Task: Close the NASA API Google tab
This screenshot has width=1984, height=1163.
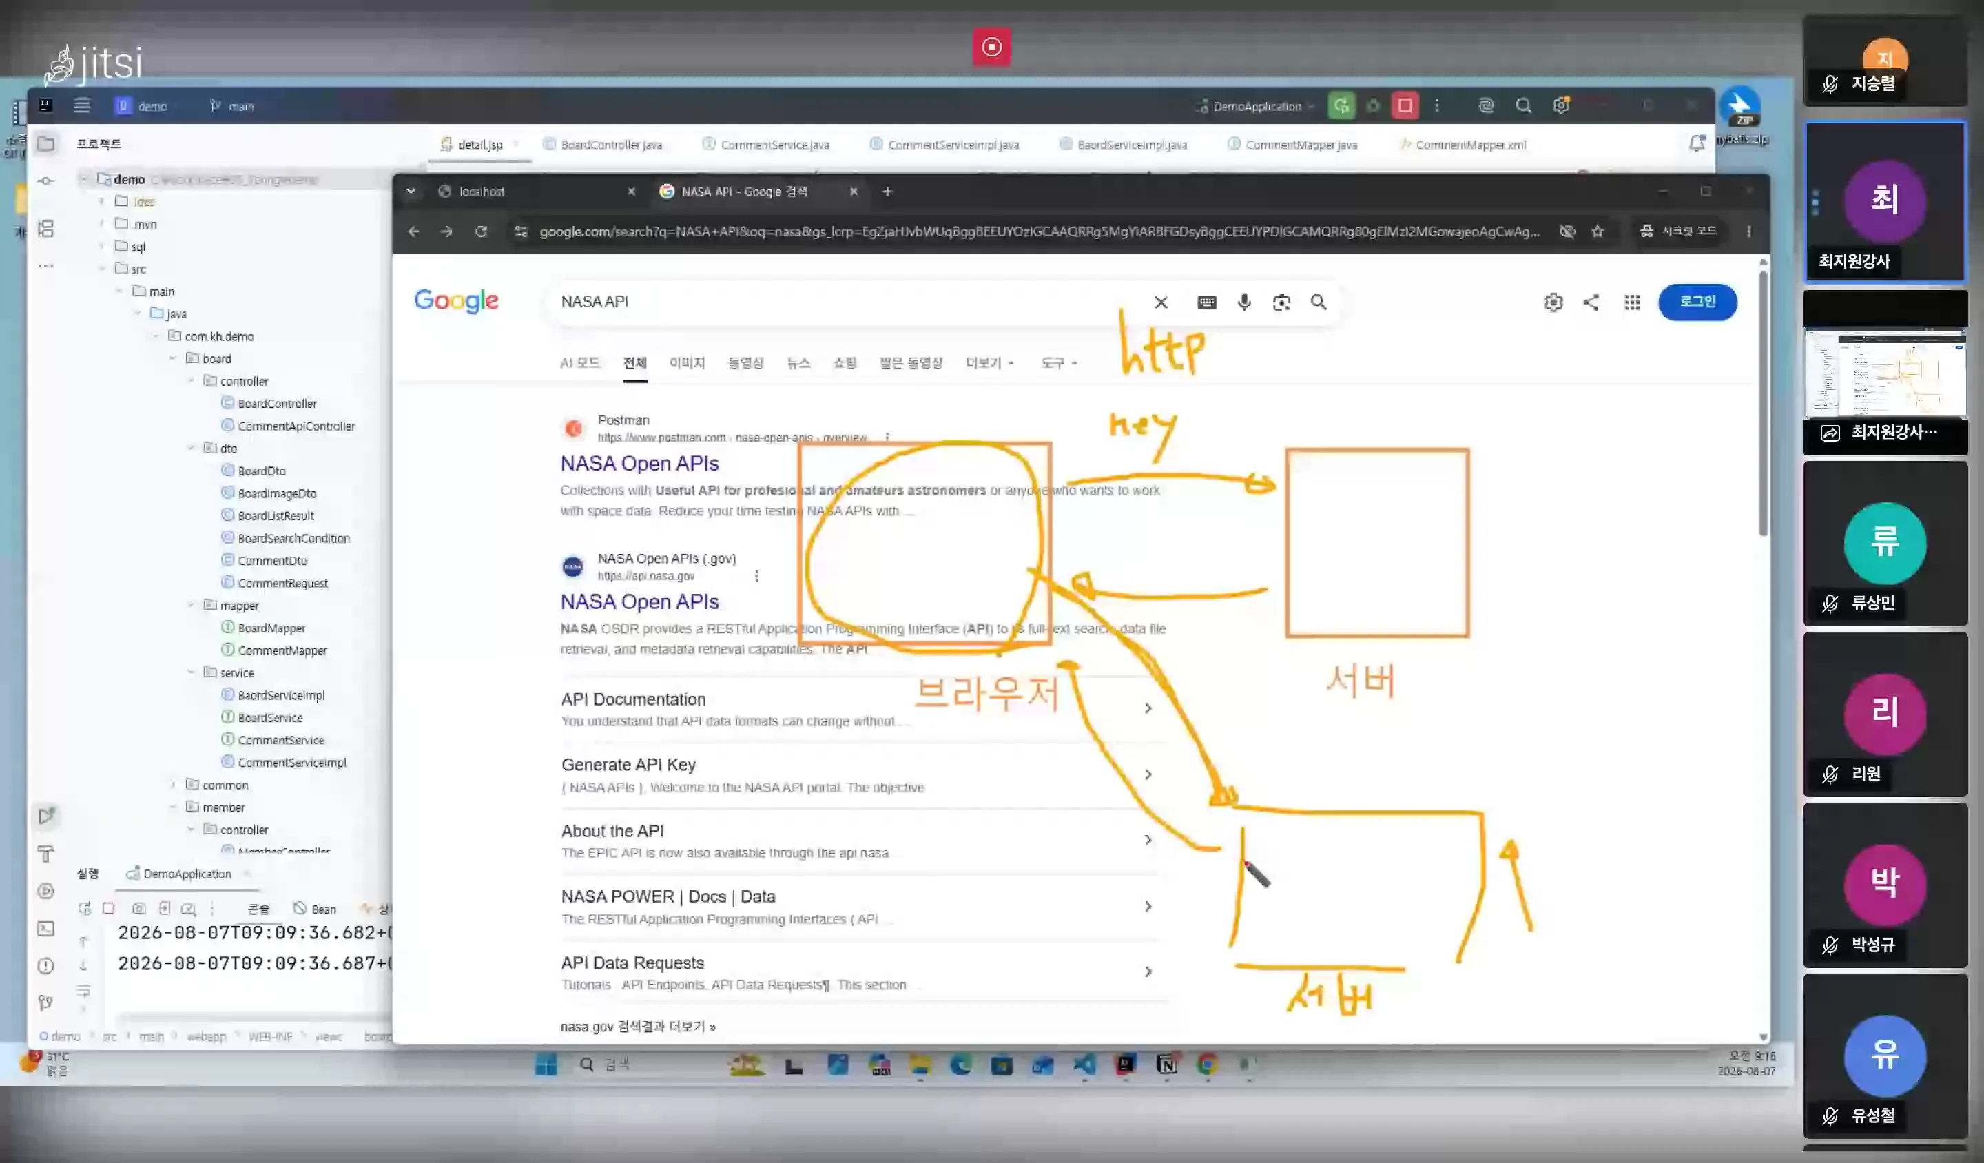Action: tap(854, 191)
